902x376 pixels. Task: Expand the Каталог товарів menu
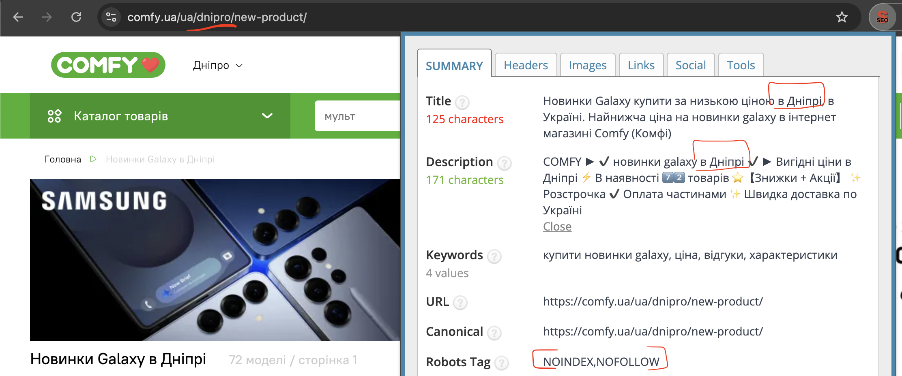pos(160,116)
